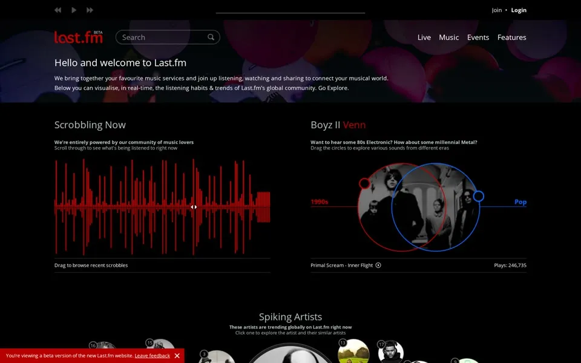Select the red 1990s circle handle
The image size is (581, 363).
click(364, 183)
